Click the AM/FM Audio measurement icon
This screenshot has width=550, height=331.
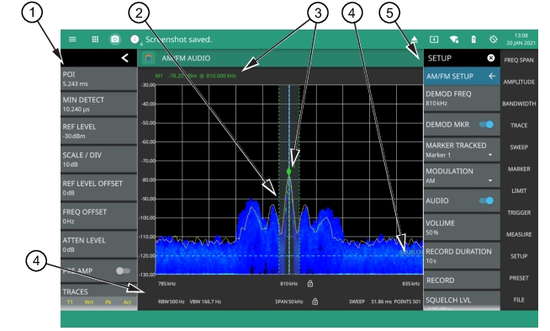[149, 58]
